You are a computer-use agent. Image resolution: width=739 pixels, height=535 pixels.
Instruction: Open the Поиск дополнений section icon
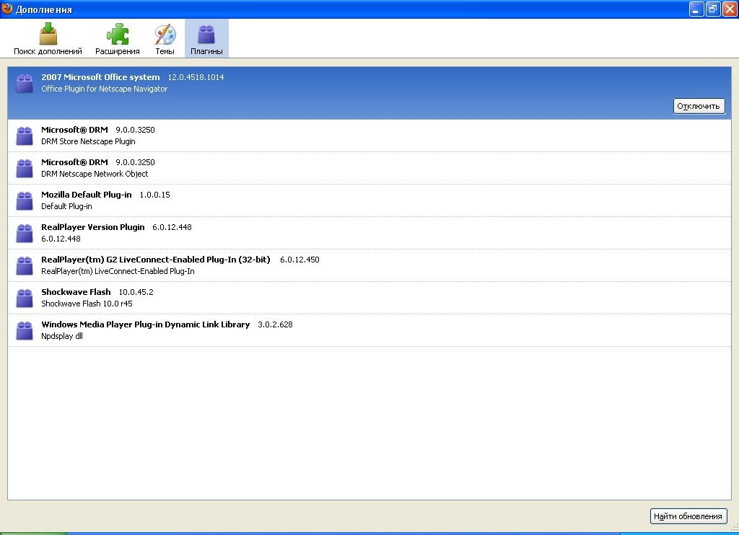pos(48,34)
